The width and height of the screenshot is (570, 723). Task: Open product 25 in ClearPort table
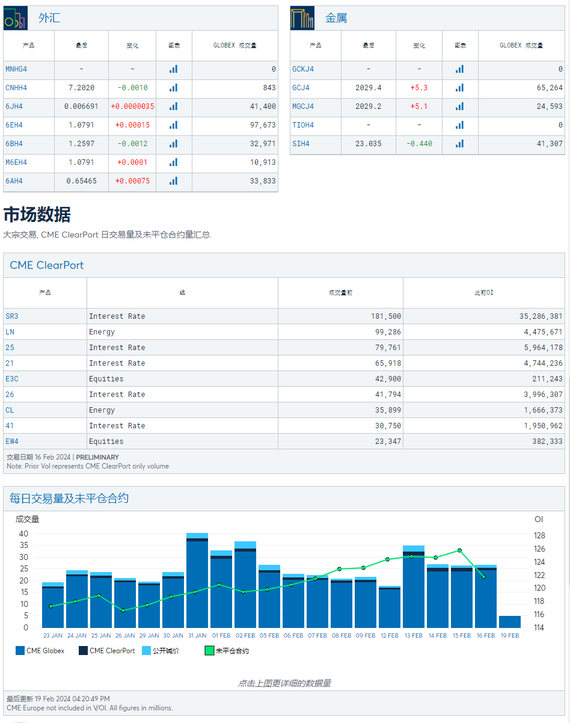pyautogui.click(x=10, y=348)
